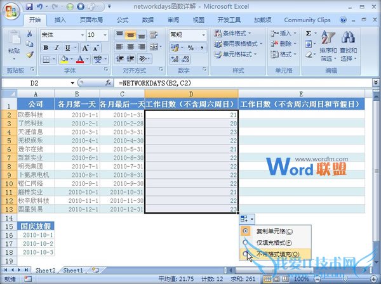This screenshot has width=381, height=284.
Task: Open Sort and Filter (排序和筛选)
Action: click(x=328, y=46)
